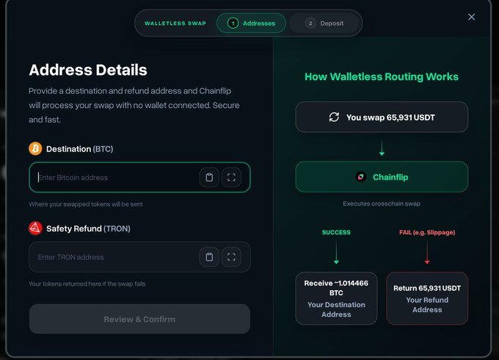Click the green 'SUCCESS' label
Viewport: 499px width, 360px height.
[x=336, y=232]
